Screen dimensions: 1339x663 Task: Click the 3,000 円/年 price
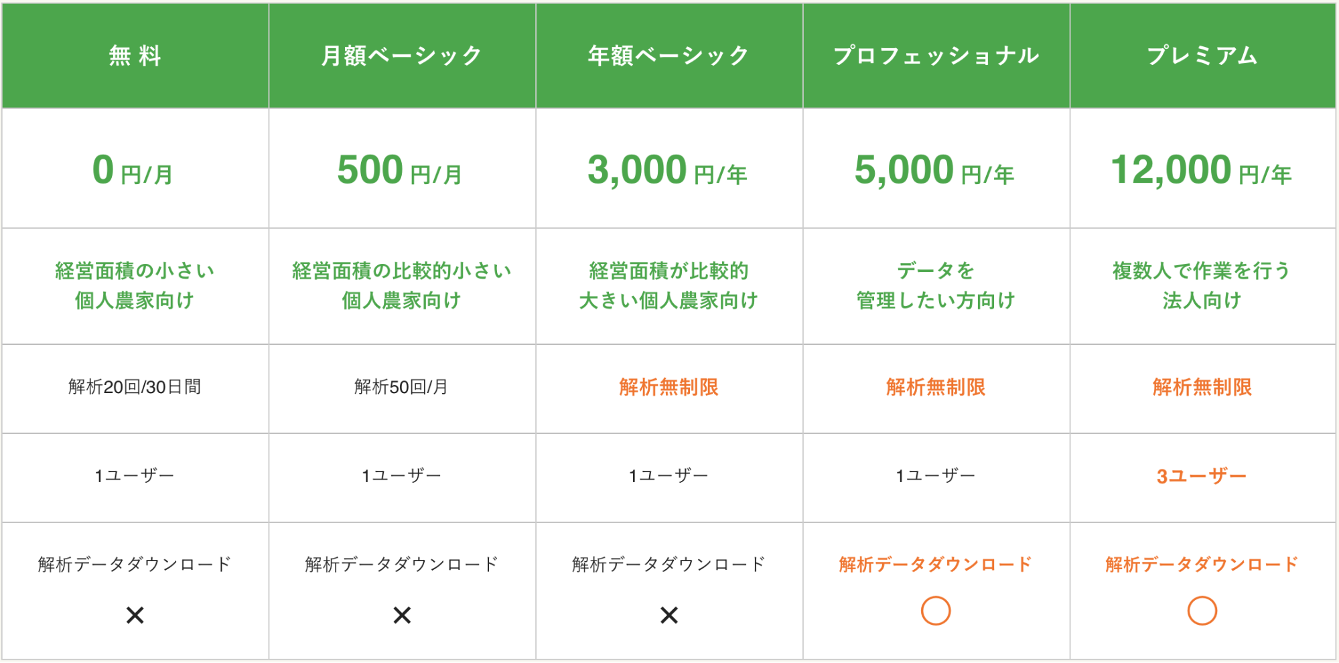click(667, 170)
